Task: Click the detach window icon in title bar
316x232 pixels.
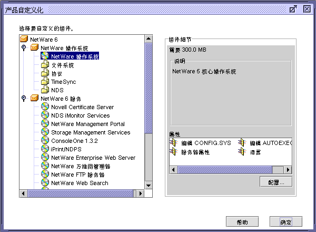Action: tap(293, 9)
